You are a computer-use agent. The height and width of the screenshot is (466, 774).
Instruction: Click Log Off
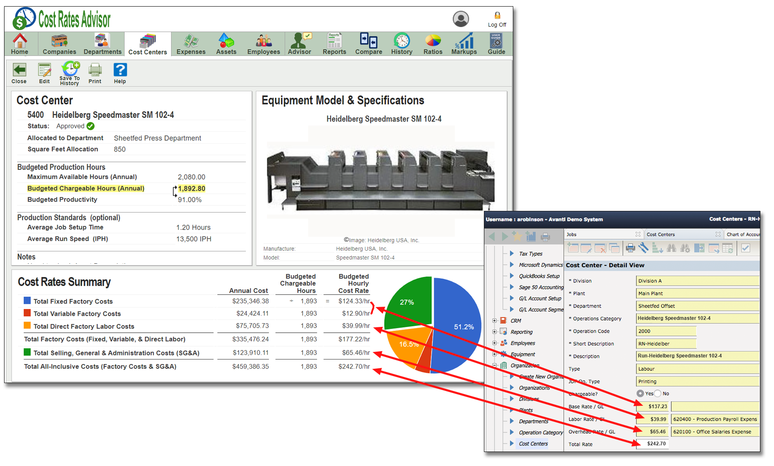click(497, 20)
